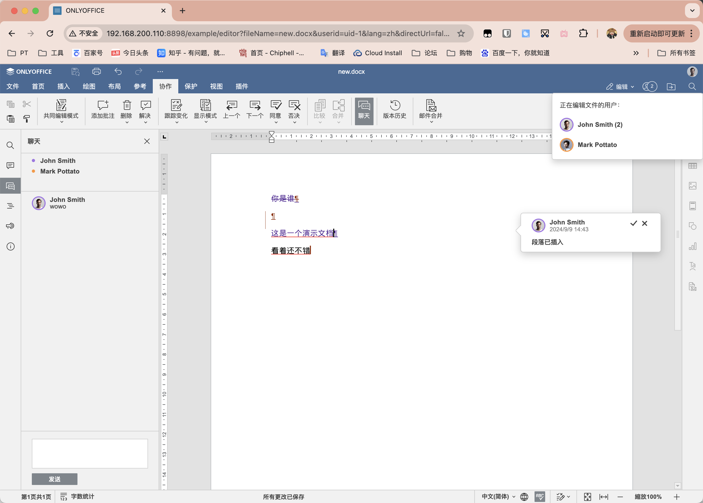Open the 文件 File tab
This screenshot has height=503, width=703.
pyautogui.click(x=13, y=86)
